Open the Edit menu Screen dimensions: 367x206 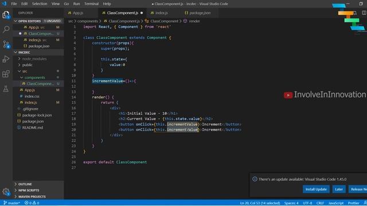24,4
